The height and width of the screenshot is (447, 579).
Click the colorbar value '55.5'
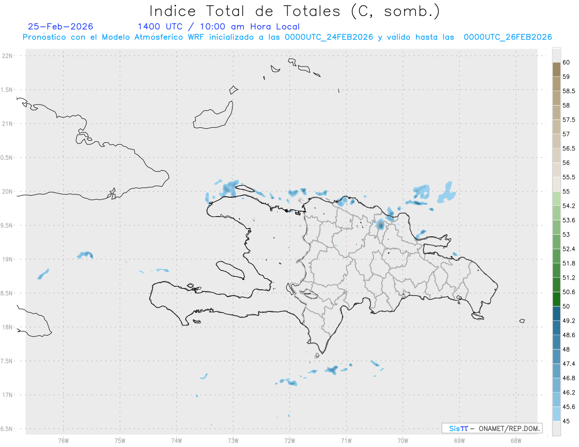[x=569, y=177]
